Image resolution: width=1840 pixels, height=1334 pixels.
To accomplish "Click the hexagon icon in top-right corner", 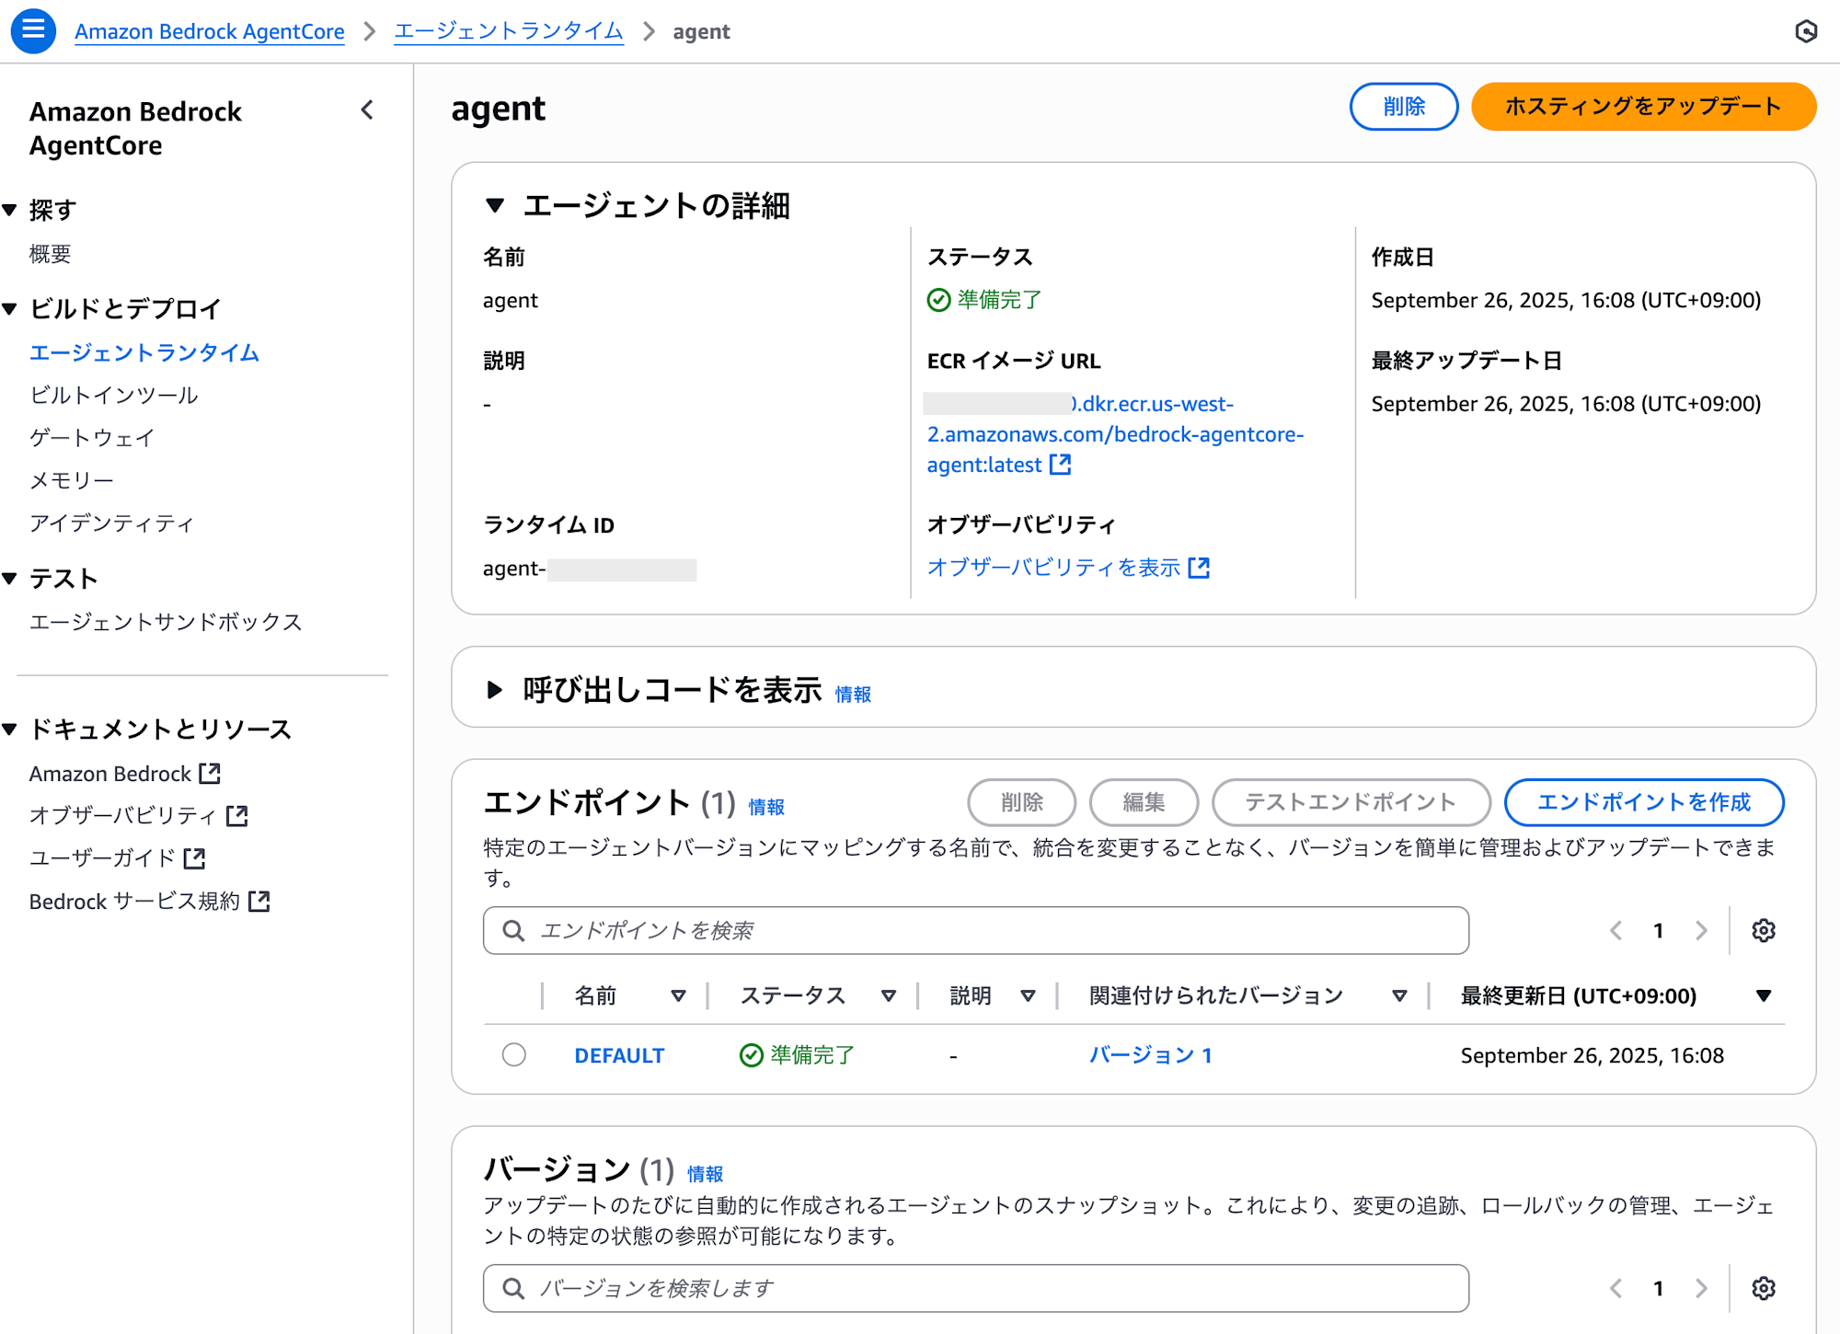I will click(1806, 31).
